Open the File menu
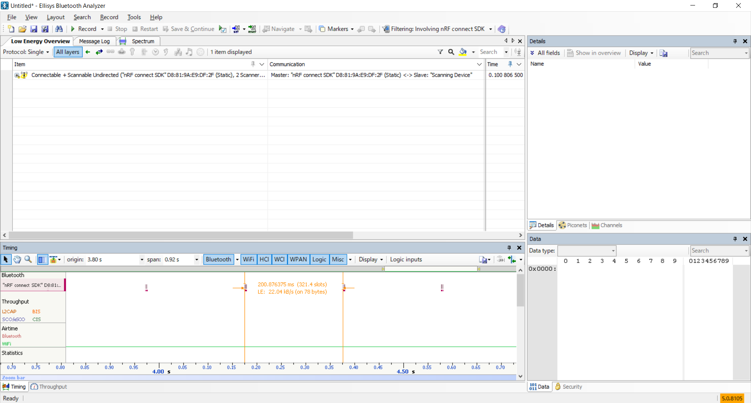 pos(12,17)
